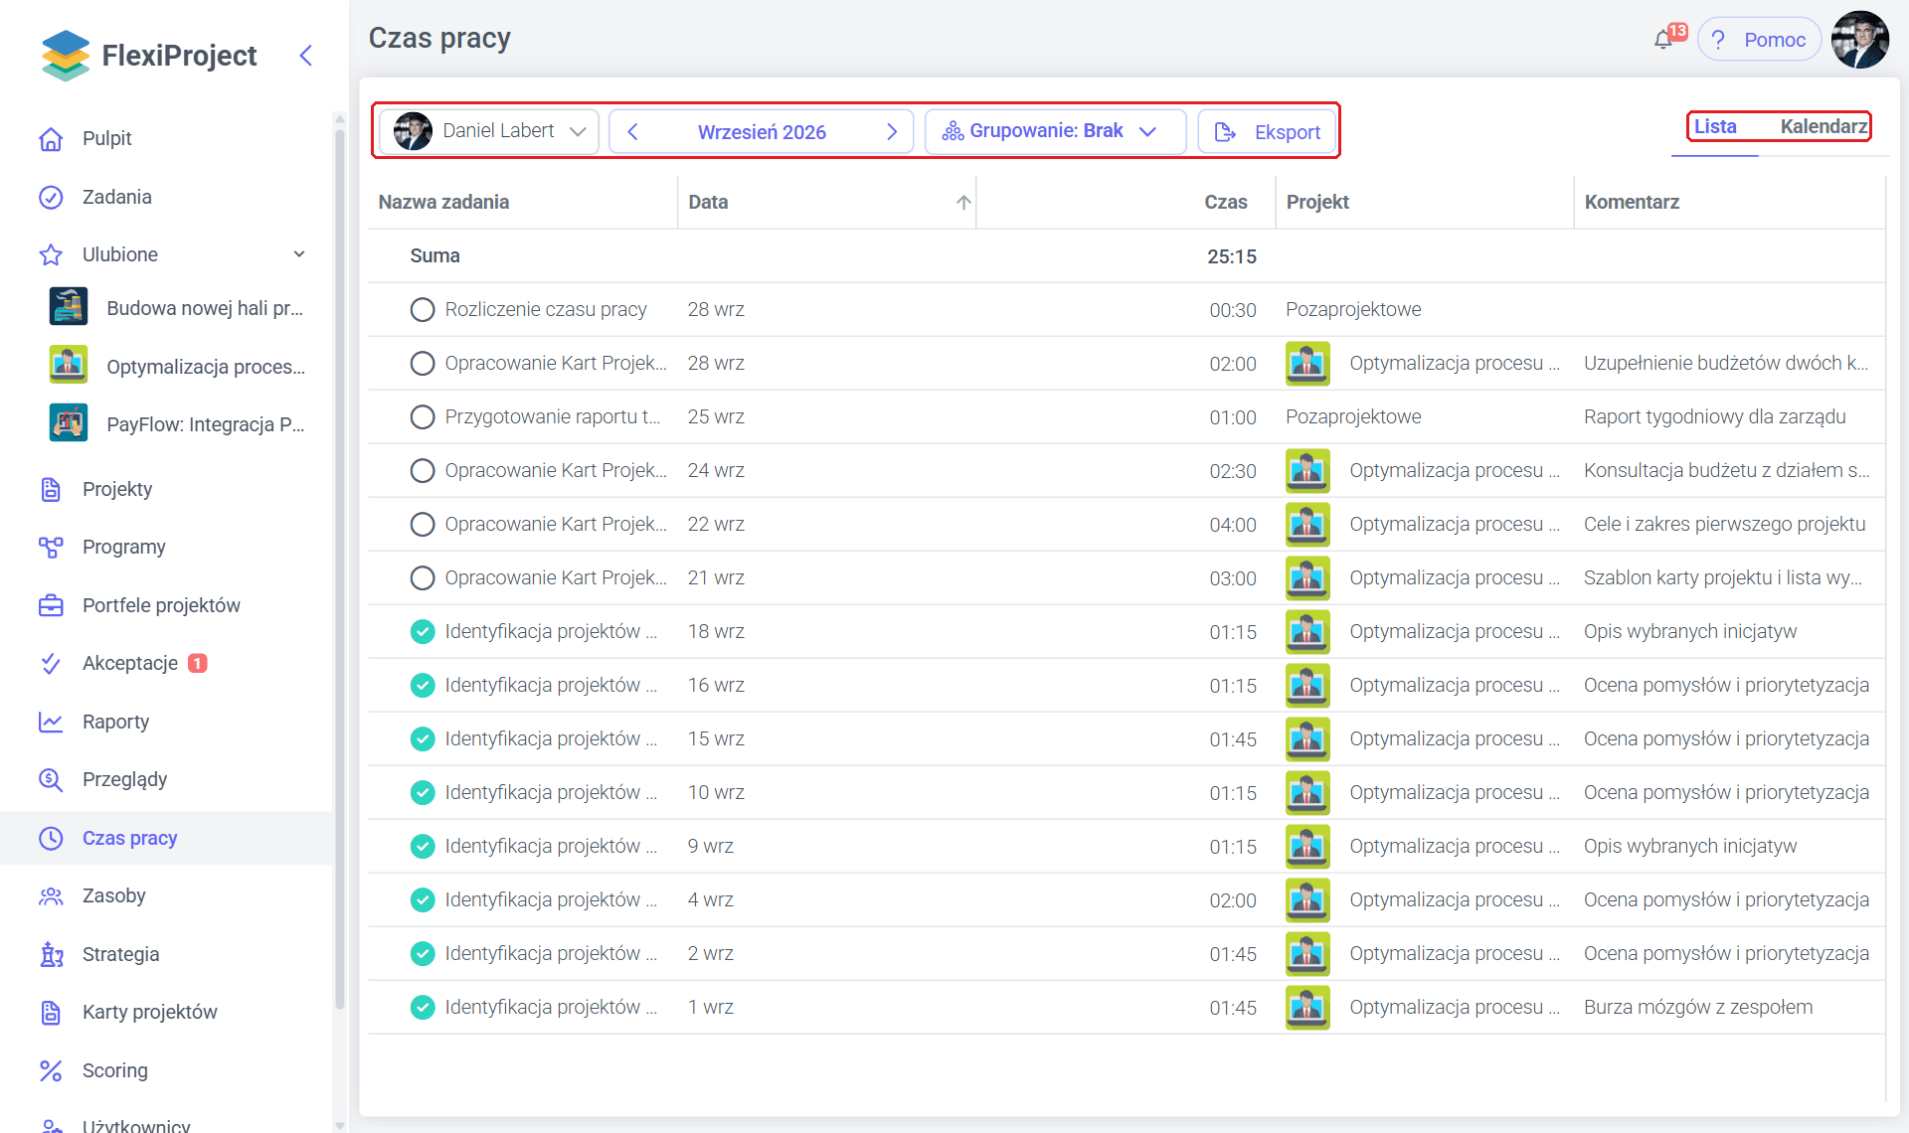Open the Pulpit home icon

[51, 139]
